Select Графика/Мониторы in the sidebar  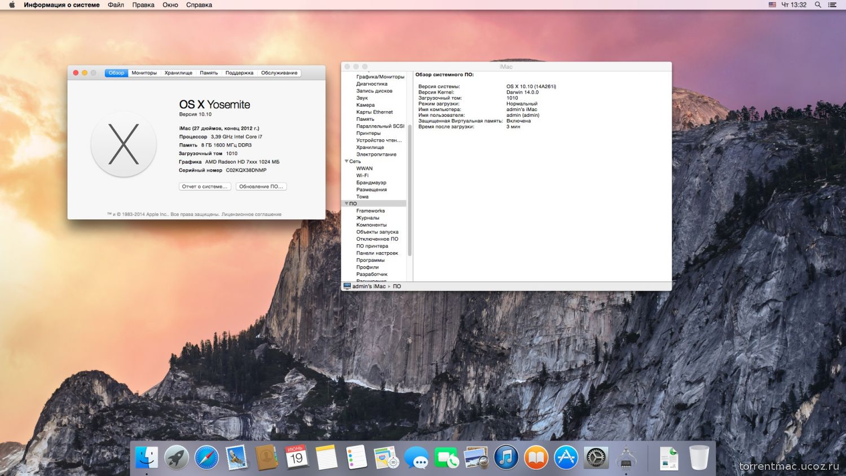point(380,77)
